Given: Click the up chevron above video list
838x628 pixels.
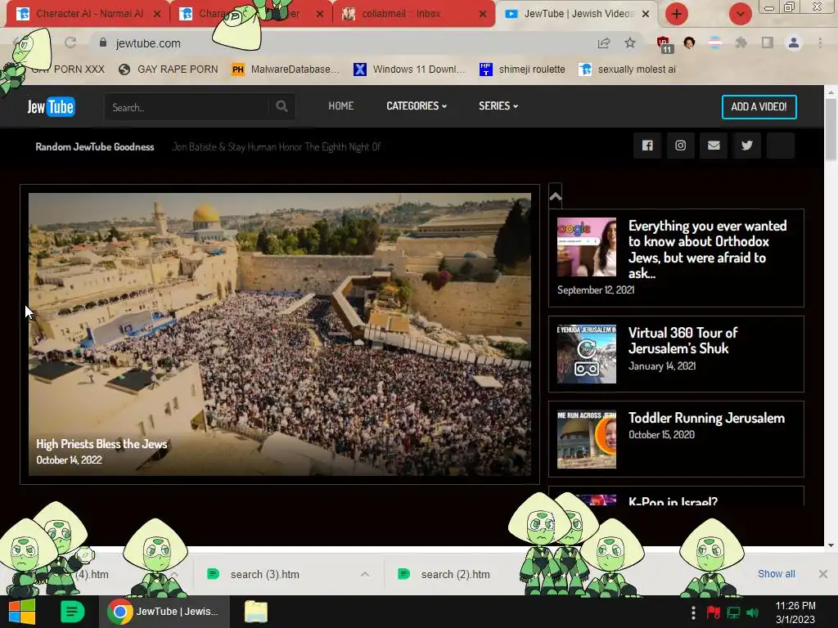Looking at the screenshot, I should 556,196.
